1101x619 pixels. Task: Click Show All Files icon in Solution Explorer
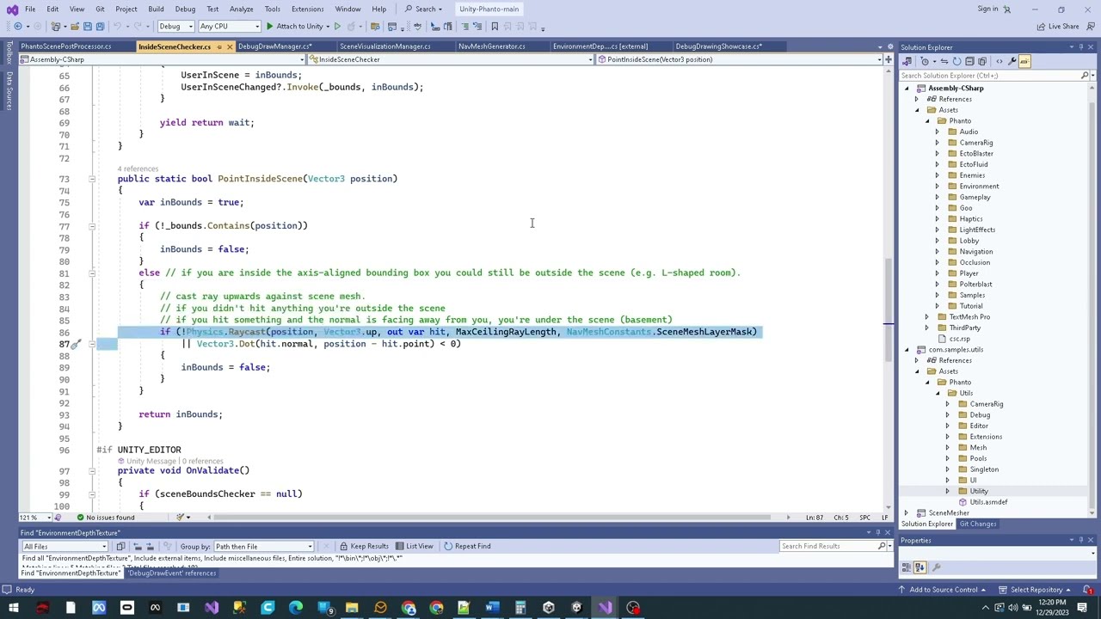(x=982, y=61)
